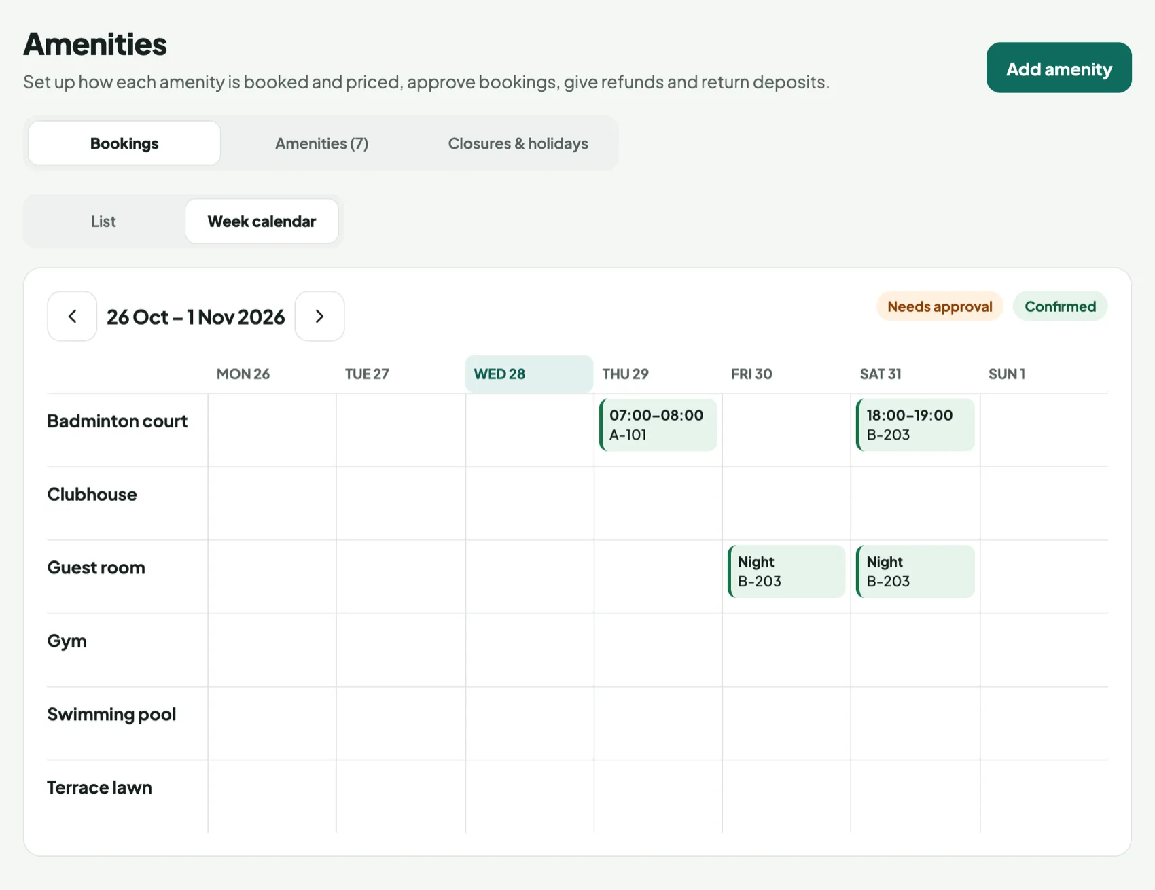The image size is (1155, 890).
Task: Click the THU 29 day header
Action: tap(625, 374)
